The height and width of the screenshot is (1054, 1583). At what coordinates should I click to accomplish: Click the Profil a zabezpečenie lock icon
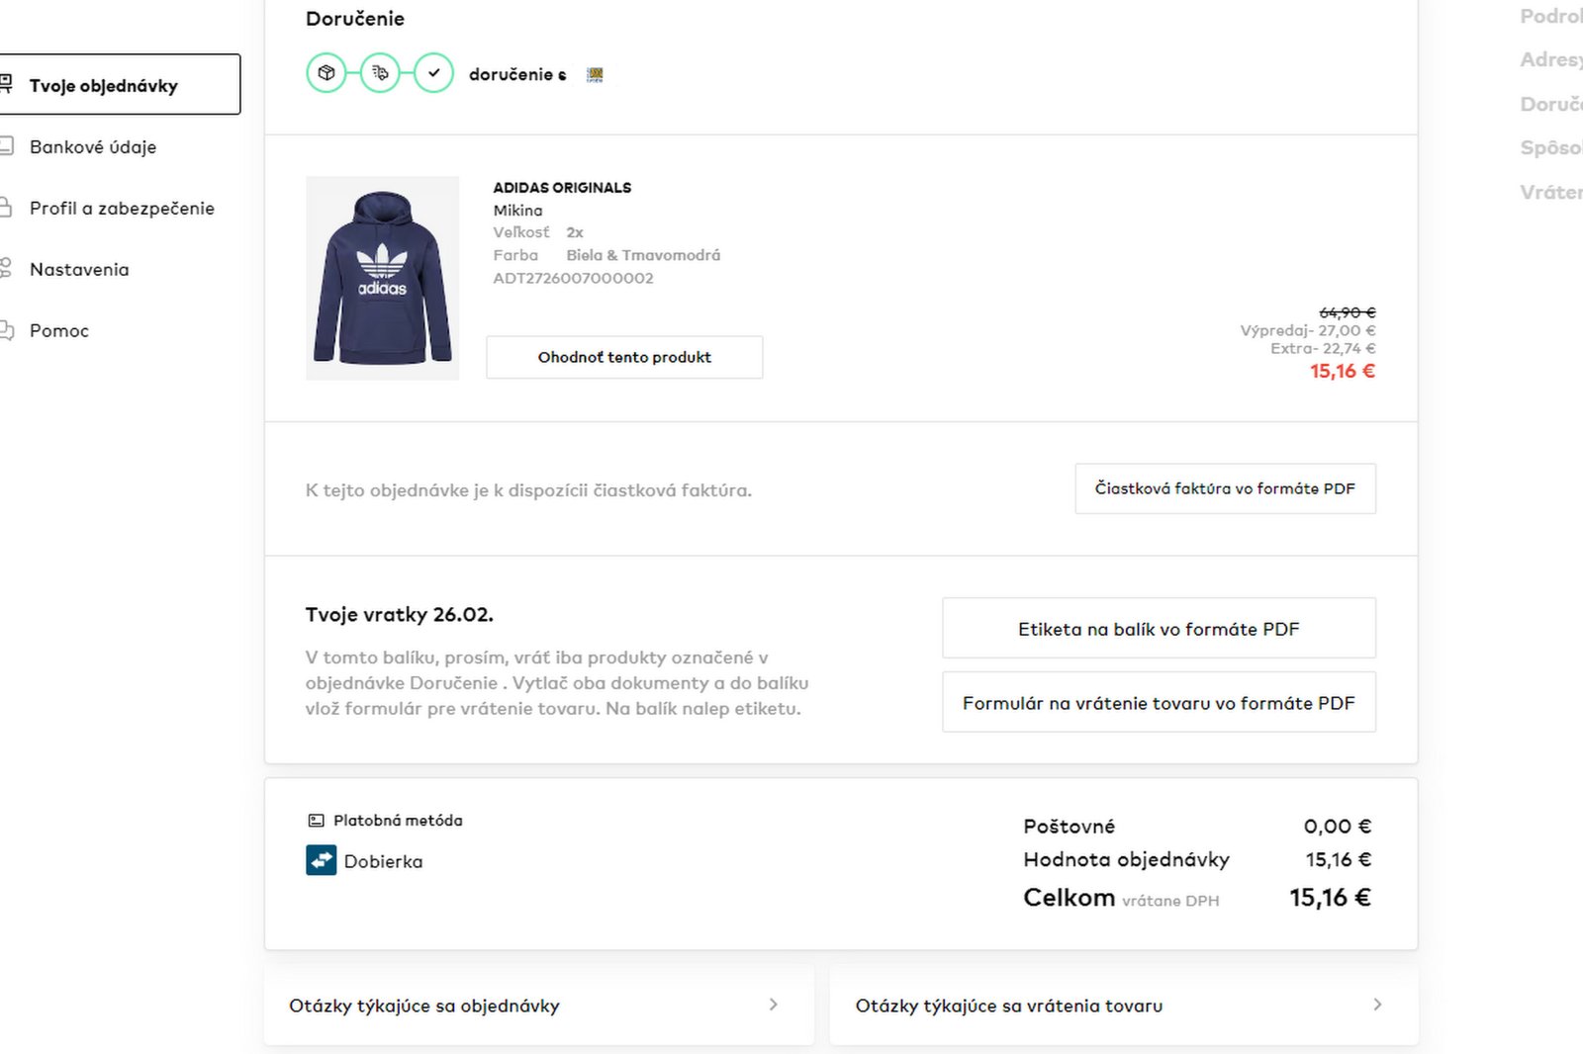click(x=6, y=208)
